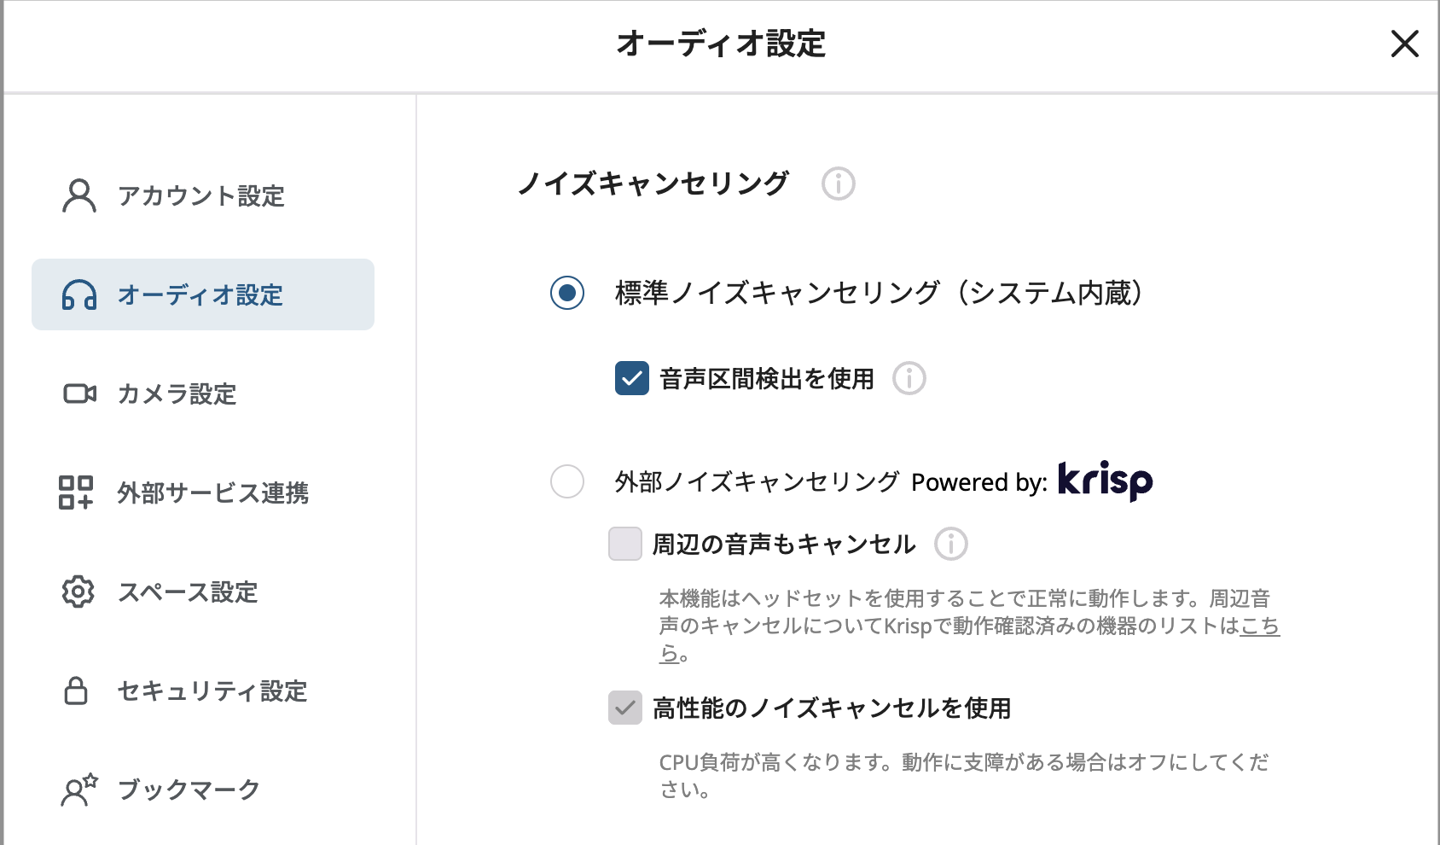Click the headphones icon for audio settings
This screenshot has height=845, width=1440.
[78, 295]
